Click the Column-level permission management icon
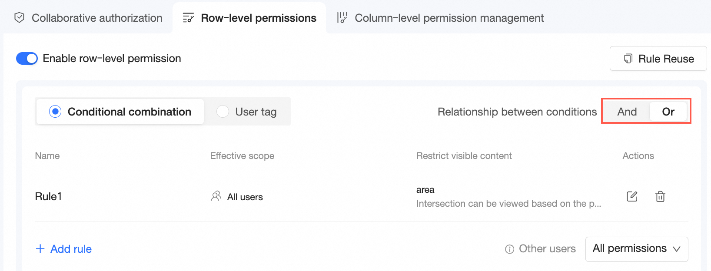Viewport: 711px width, 271px height. click(x=342, y=18)
